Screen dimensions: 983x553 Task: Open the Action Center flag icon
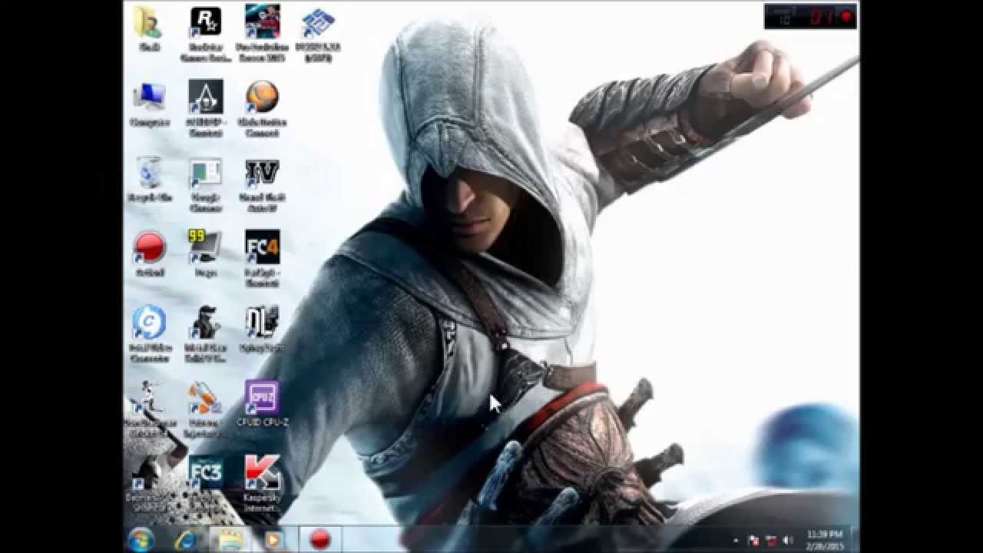click(x=753, y=541)
